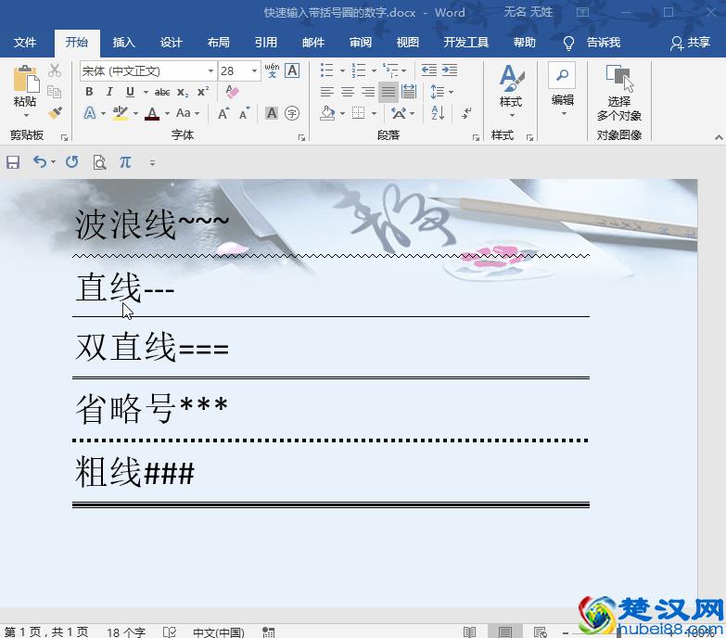
Task: Select the Format Painter brush
Action: click(55, 112)
